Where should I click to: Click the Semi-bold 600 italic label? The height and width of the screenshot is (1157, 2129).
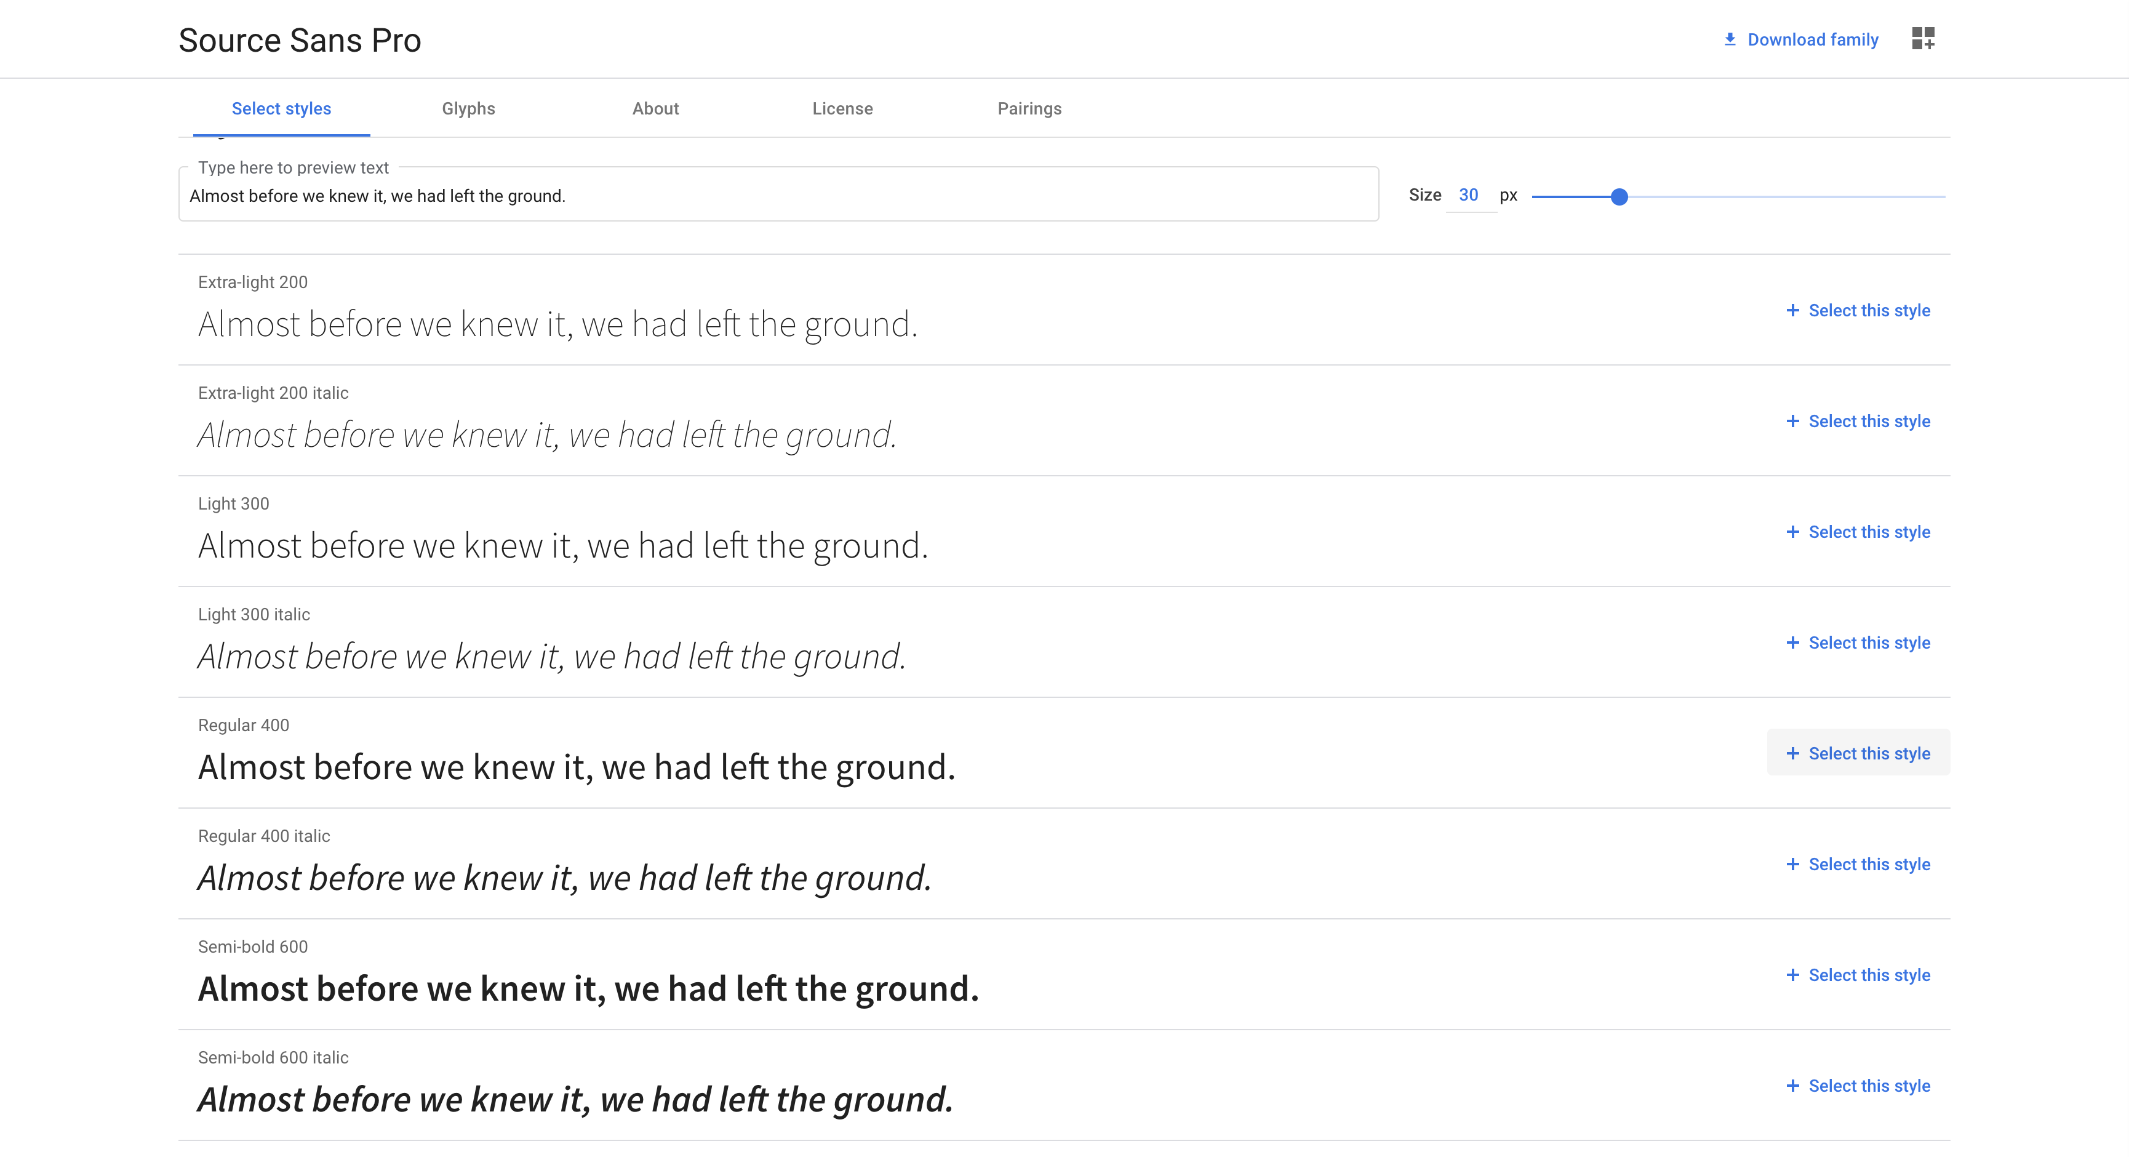click(x=273, y=1057)
